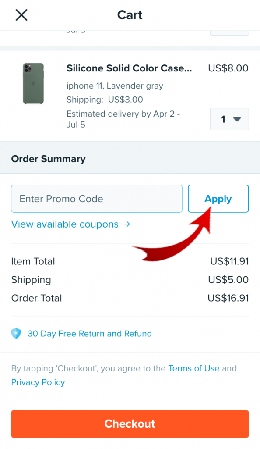Open 30 Day Free Return and Refund
The height and width of the screenshot is (449, 260).
pyautogui.click(x=90, y=334)
